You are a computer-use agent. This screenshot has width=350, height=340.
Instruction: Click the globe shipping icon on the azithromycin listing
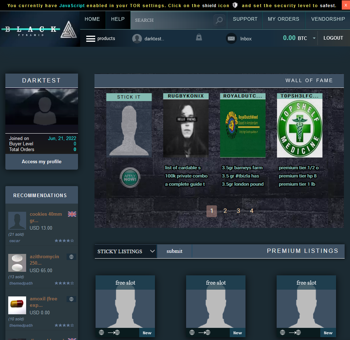(x=71, y=256)
